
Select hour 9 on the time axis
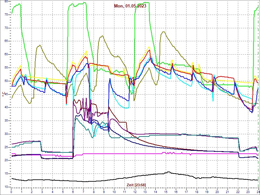pos(104,191)
